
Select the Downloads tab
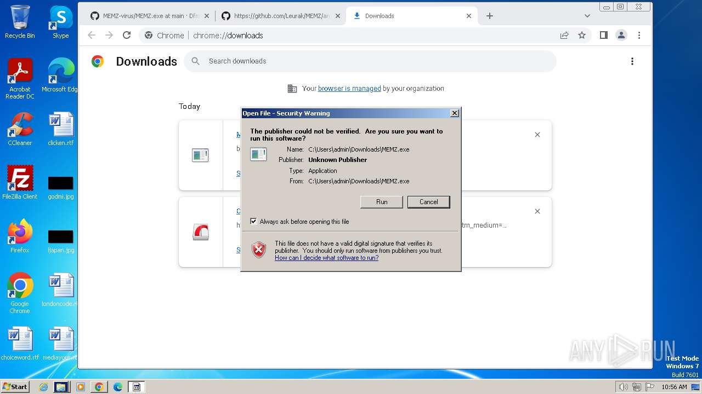tap(411, 16)
